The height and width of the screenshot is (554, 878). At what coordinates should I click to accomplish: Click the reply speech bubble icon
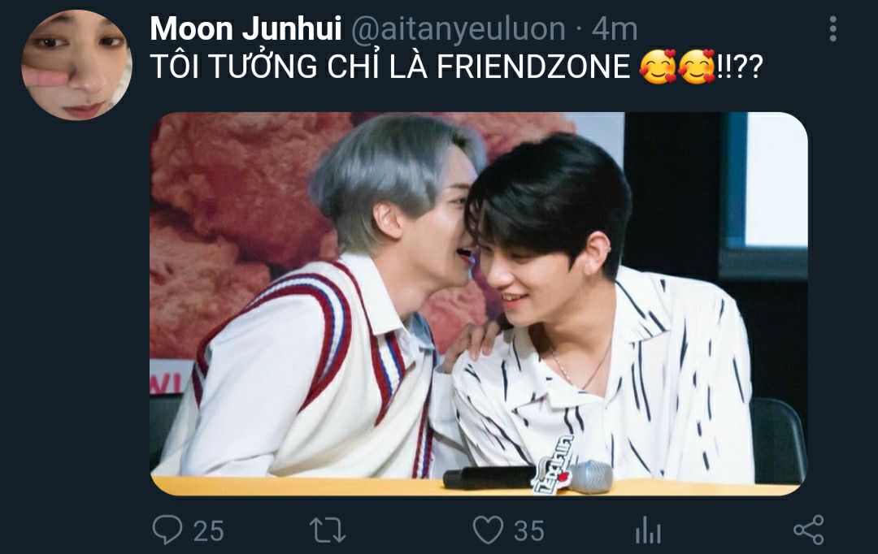point(167,530)
